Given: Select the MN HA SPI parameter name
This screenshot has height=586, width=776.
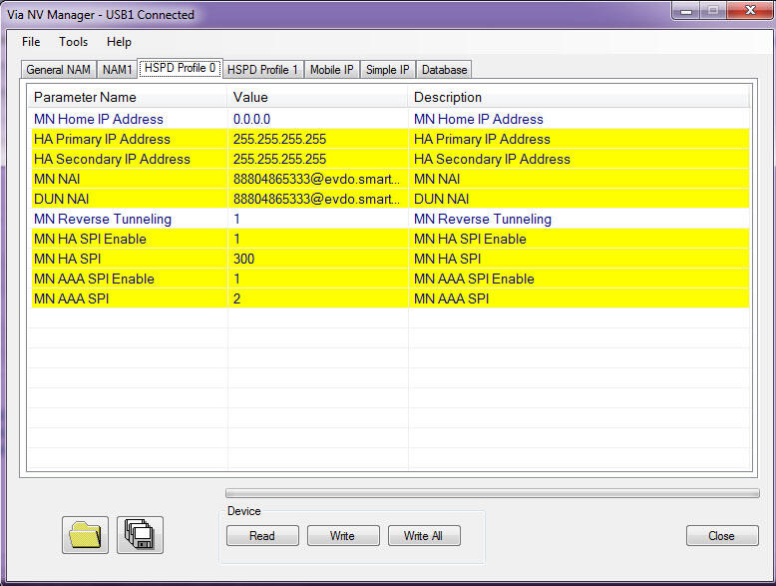Looking at the screenshot, I should [67, 259].
